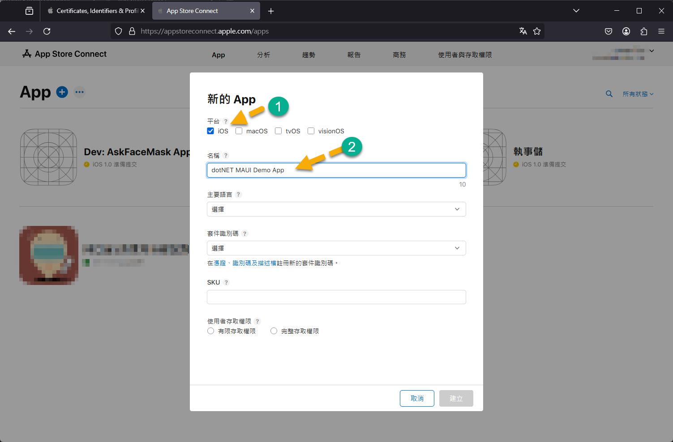
Task: Open the 主要語言 dropdown
Action: click(336, 209)
